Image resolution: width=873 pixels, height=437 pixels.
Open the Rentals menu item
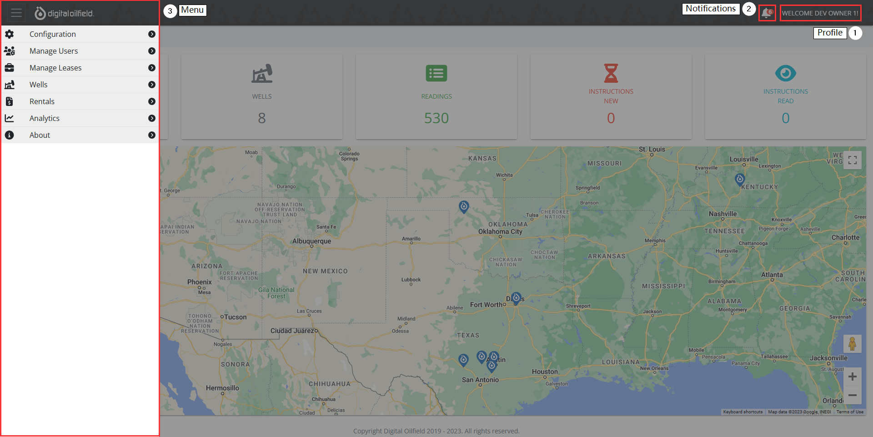pyautogui.click(x=42, y=101)
